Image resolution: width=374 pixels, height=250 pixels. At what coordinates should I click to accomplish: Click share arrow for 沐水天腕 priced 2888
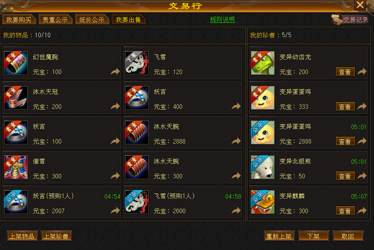click(236, 141)
